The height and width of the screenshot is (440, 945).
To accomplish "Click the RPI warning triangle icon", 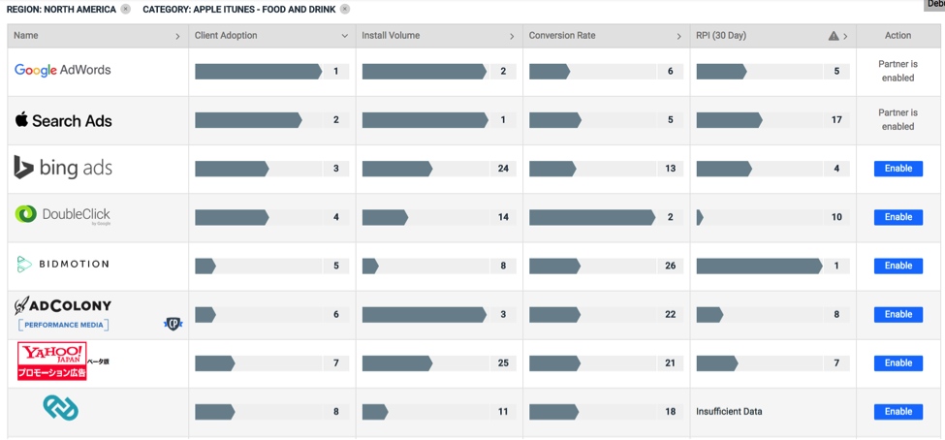I will pos(834,36).
